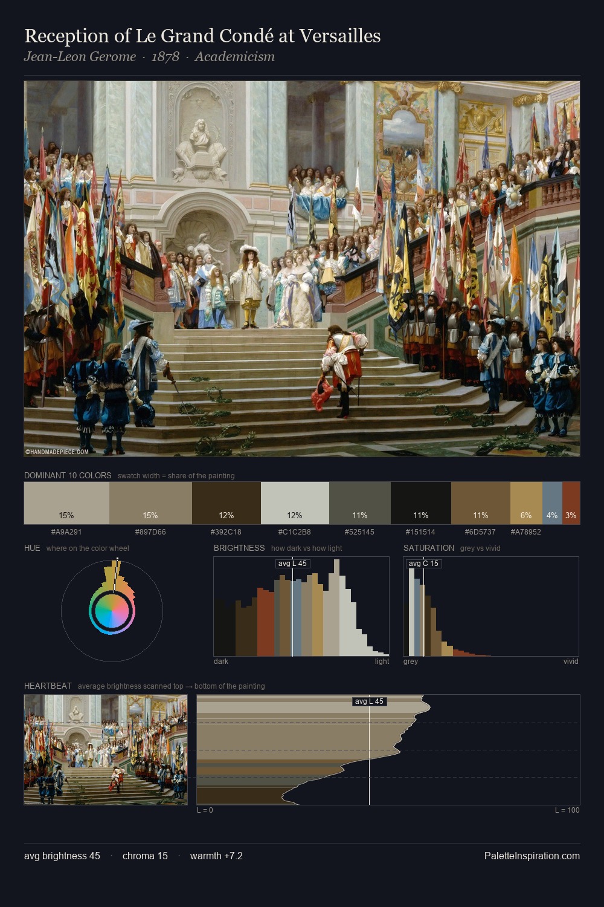
Task: Click the 'BRIGHTNESS' section heading
Action: tap(239, 548)
